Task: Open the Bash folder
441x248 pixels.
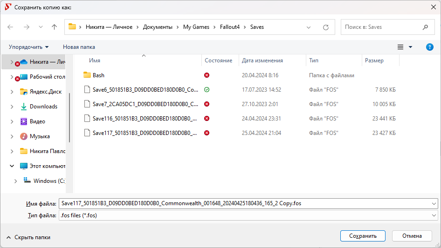Action: [x=98, y=75]
